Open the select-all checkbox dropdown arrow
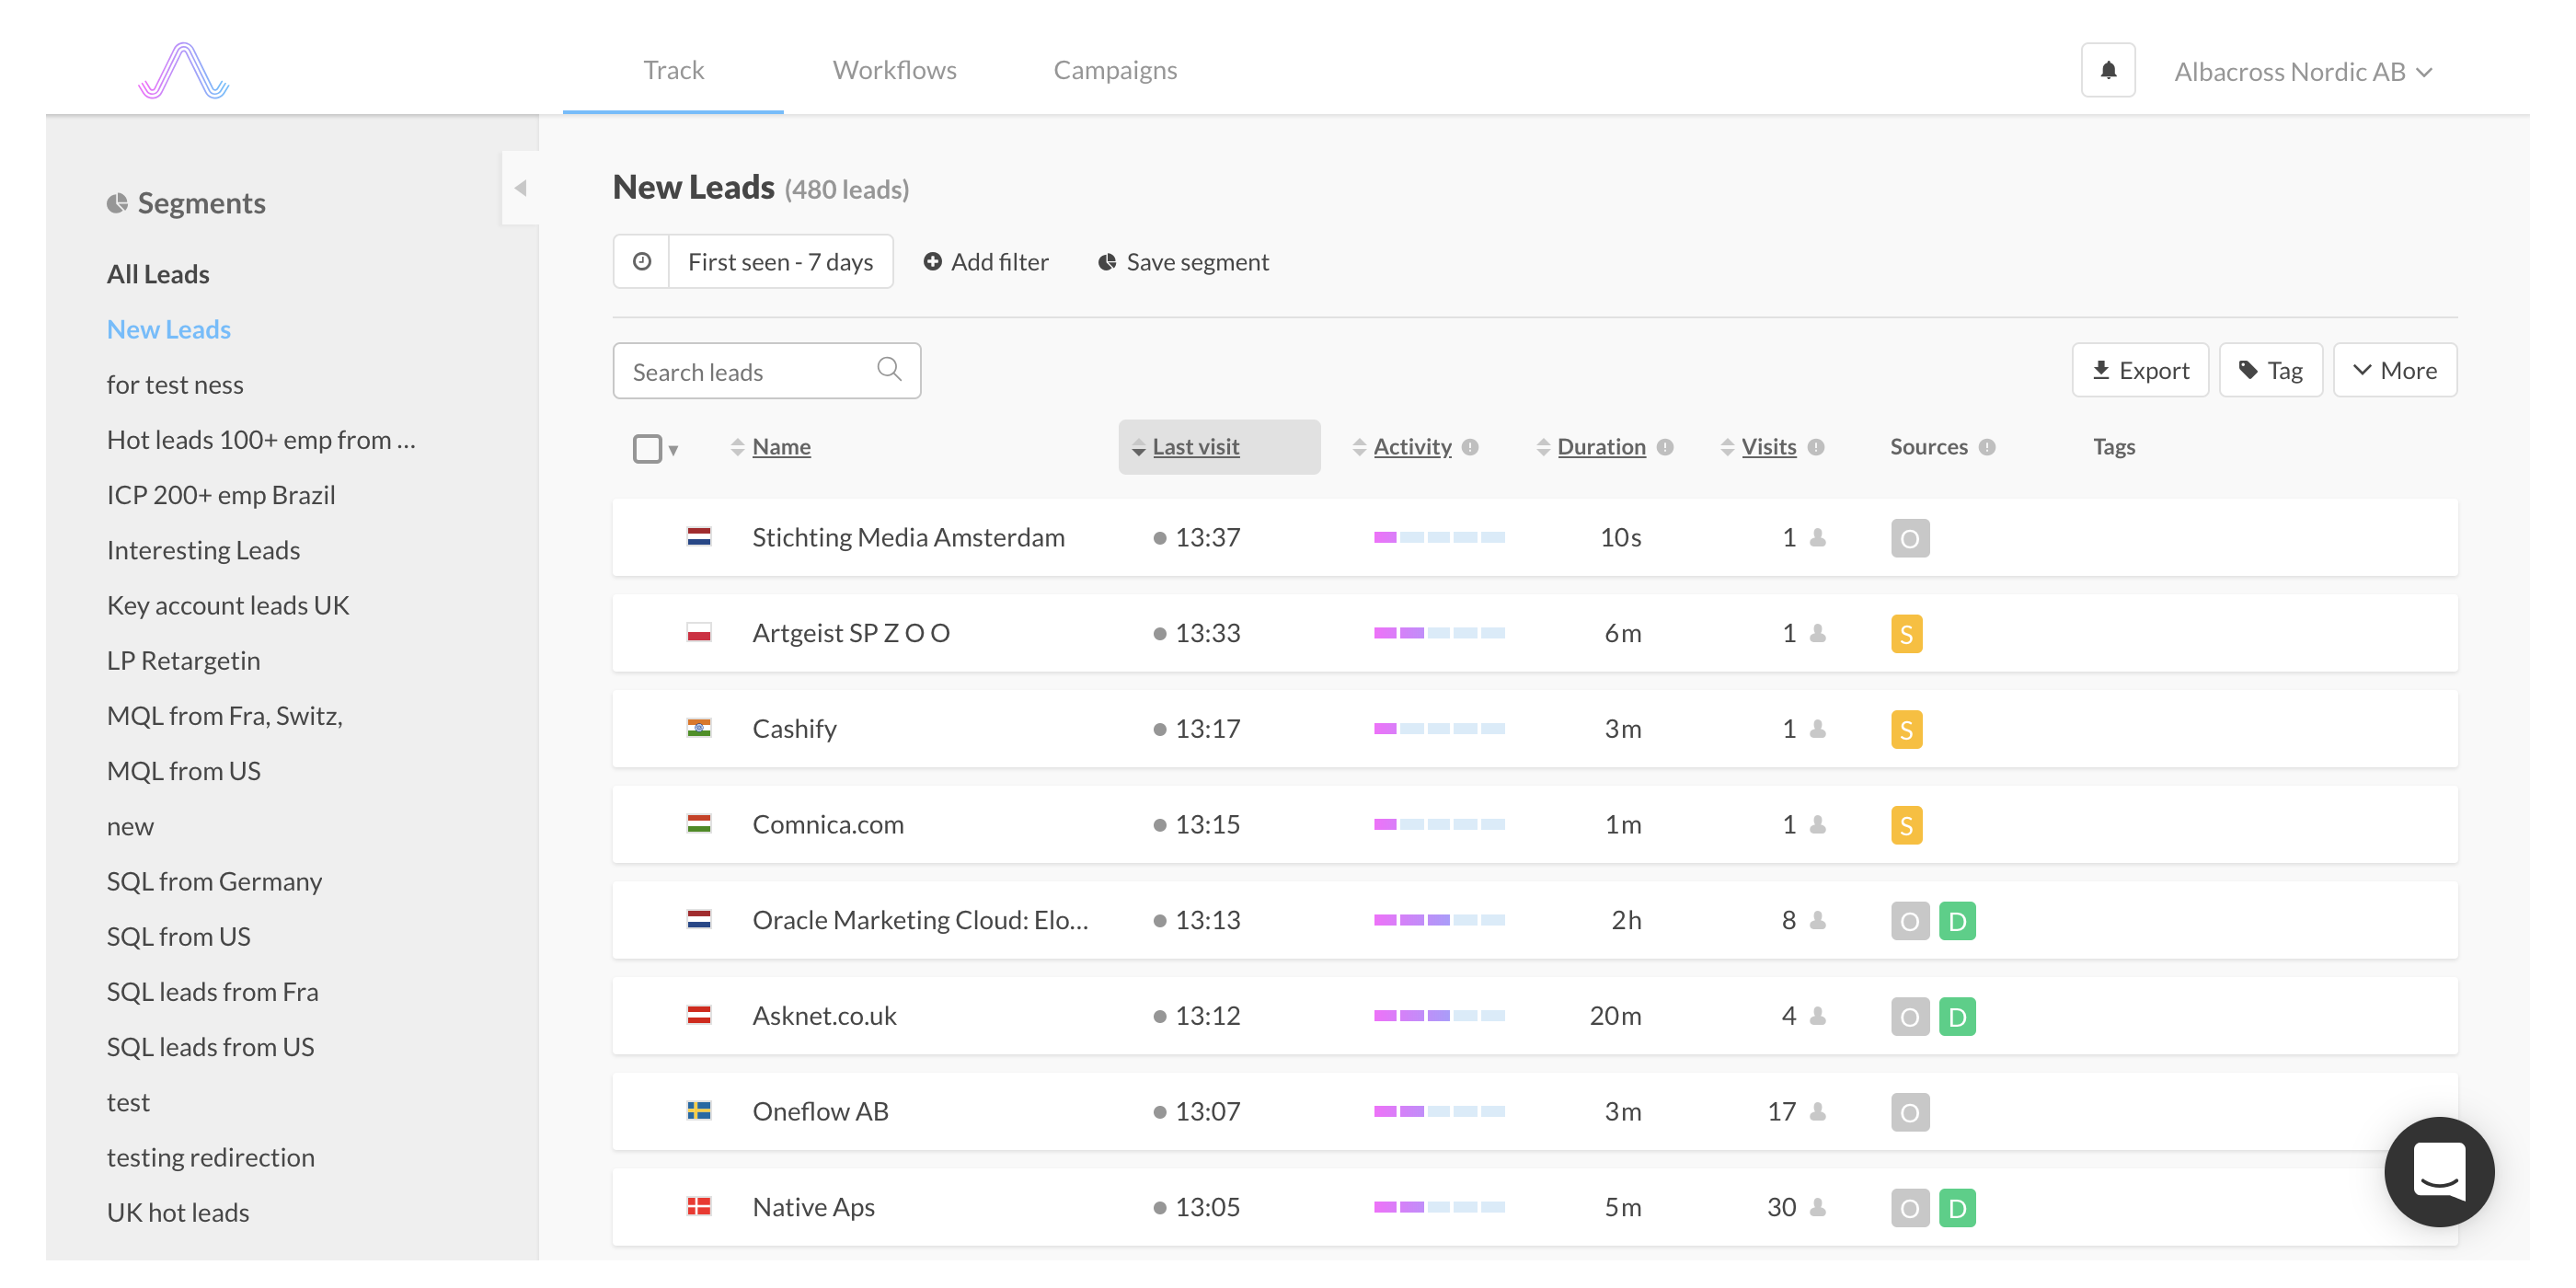Screen dimensions: 2576x1288 coord(673,450)
